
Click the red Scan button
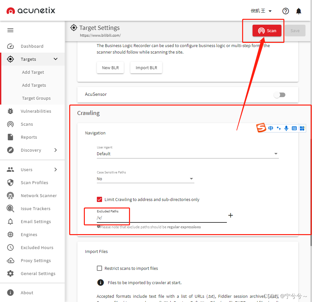point(267,31)
